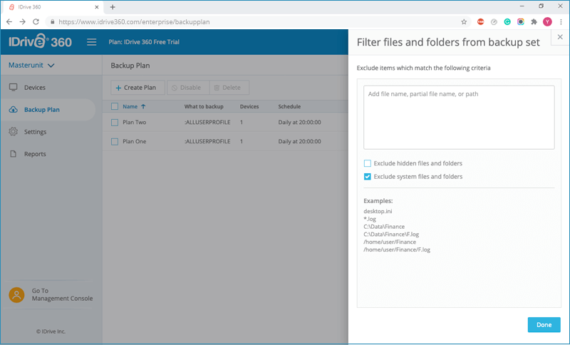Reload the page
Screen dimensions: 570x345
pos(36,22)
